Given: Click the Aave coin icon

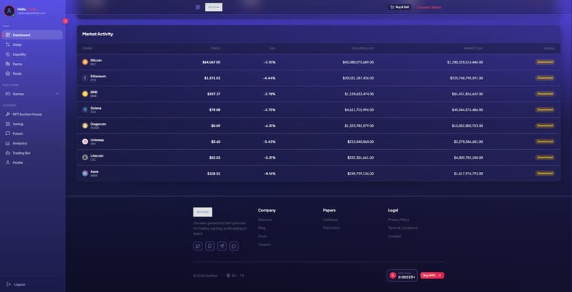Looking at the screenshot, I should (x=85, y=173).
